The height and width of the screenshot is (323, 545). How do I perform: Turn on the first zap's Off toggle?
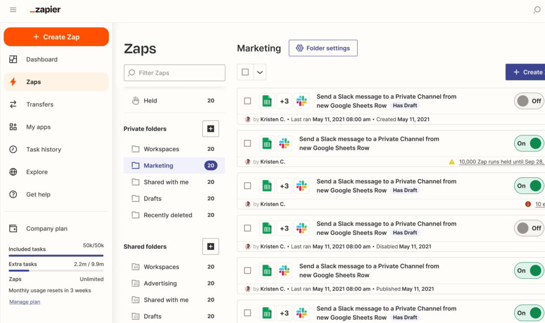(x=530, y=101)
